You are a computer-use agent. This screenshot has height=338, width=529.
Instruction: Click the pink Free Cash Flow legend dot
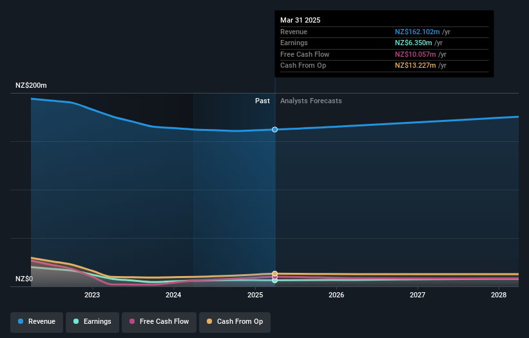pyautogui.click(x=132, y=321)
